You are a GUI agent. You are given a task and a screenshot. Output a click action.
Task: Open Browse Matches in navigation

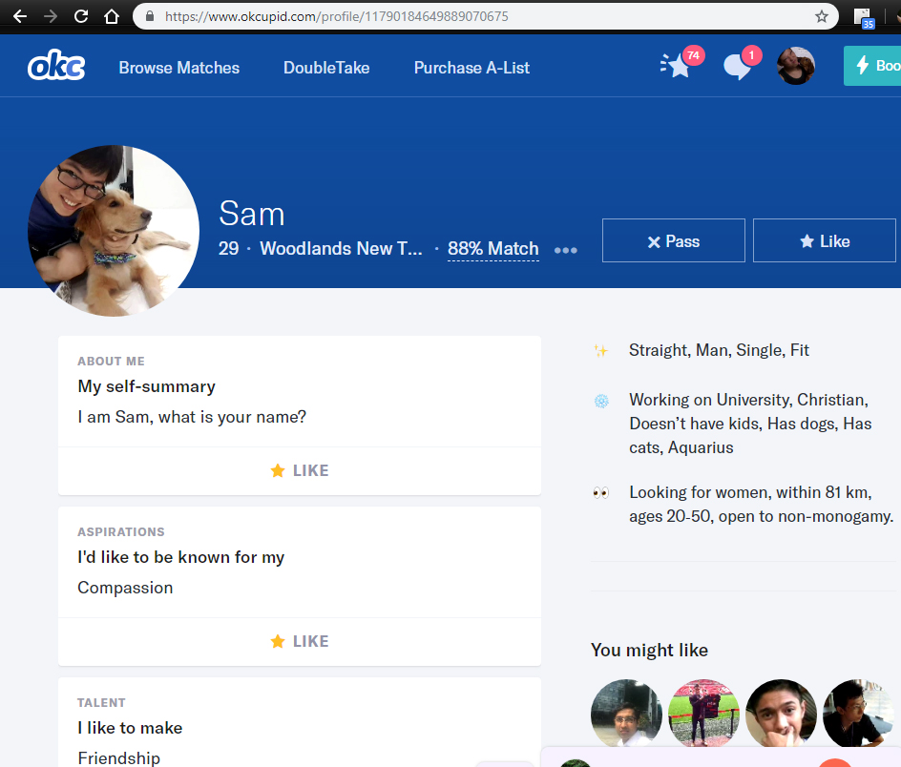tap(179, 68)
